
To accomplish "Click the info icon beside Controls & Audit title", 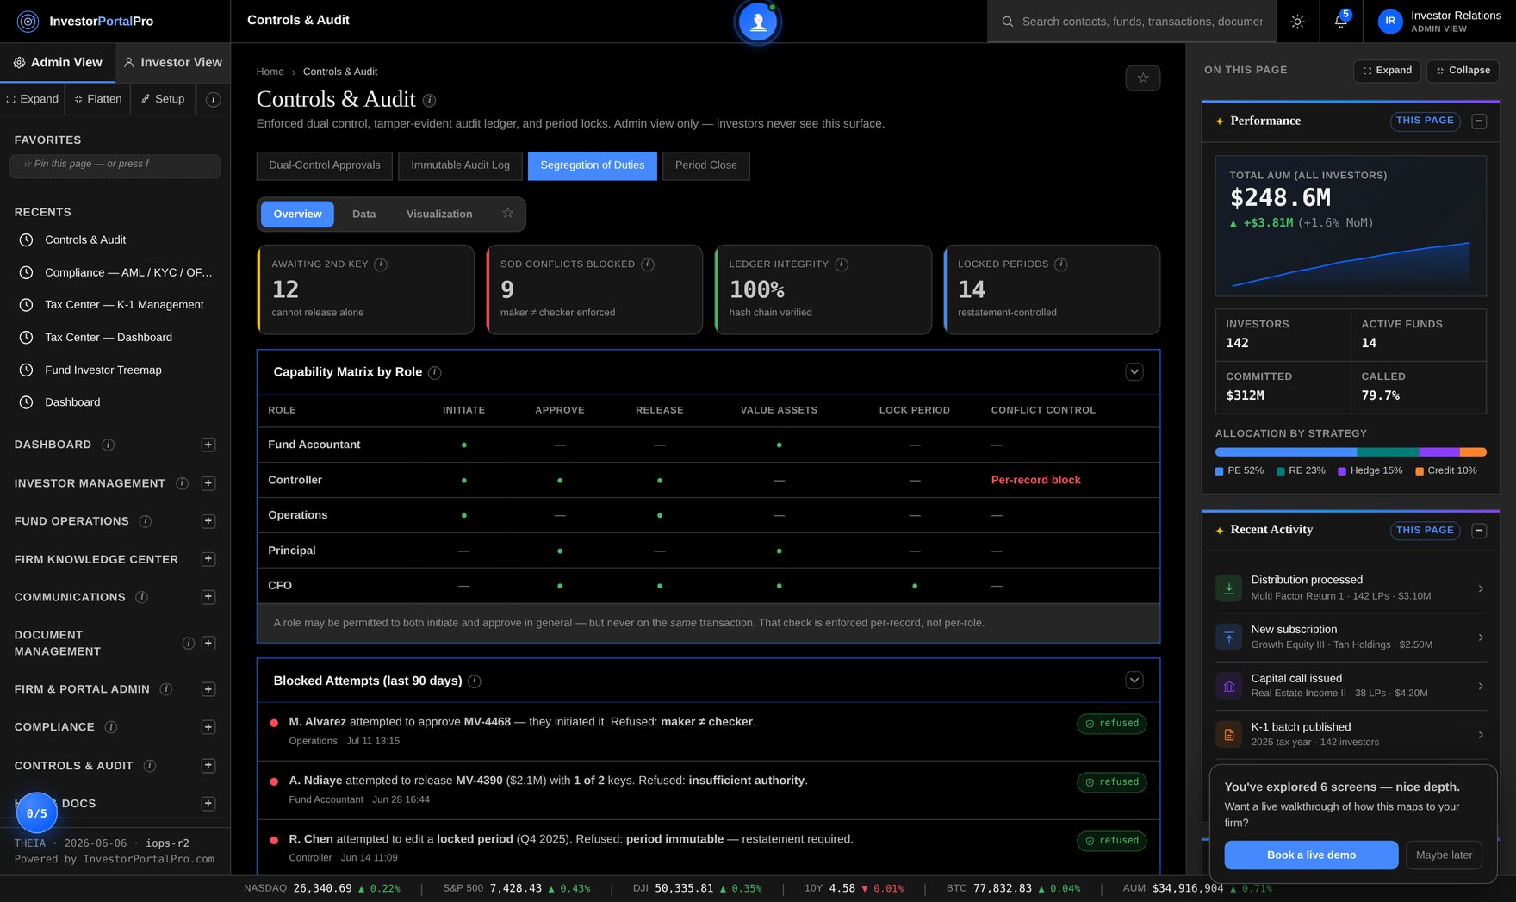I will point(429,100).
